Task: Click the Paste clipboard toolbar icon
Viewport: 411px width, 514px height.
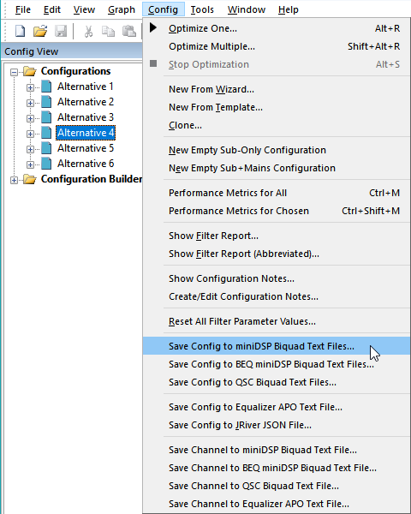Action: [129, 32]
